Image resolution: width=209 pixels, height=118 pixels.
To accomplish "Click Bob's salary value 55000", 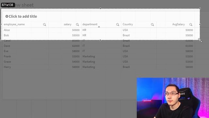I will pos(76,35).
